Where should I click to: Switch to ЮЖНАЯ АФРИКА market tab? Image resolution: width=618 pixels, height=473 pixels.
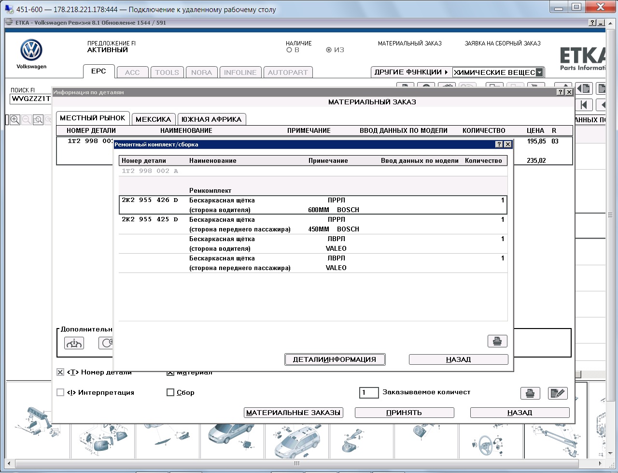(x=211, y=119)
